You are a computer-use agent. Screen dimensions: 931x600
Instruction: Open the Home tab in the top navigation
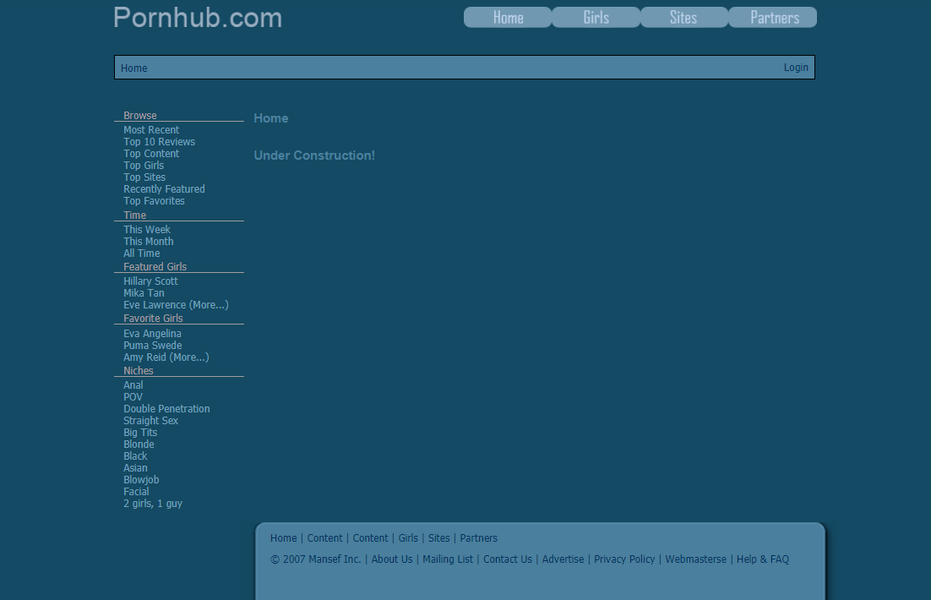tap(508, 17)
